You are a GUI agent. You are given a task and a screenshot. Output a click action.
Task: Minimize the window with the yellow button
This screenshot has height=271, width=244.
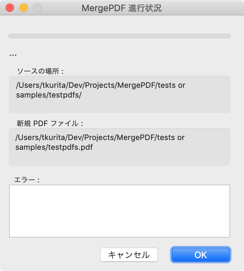coord(24,8)
